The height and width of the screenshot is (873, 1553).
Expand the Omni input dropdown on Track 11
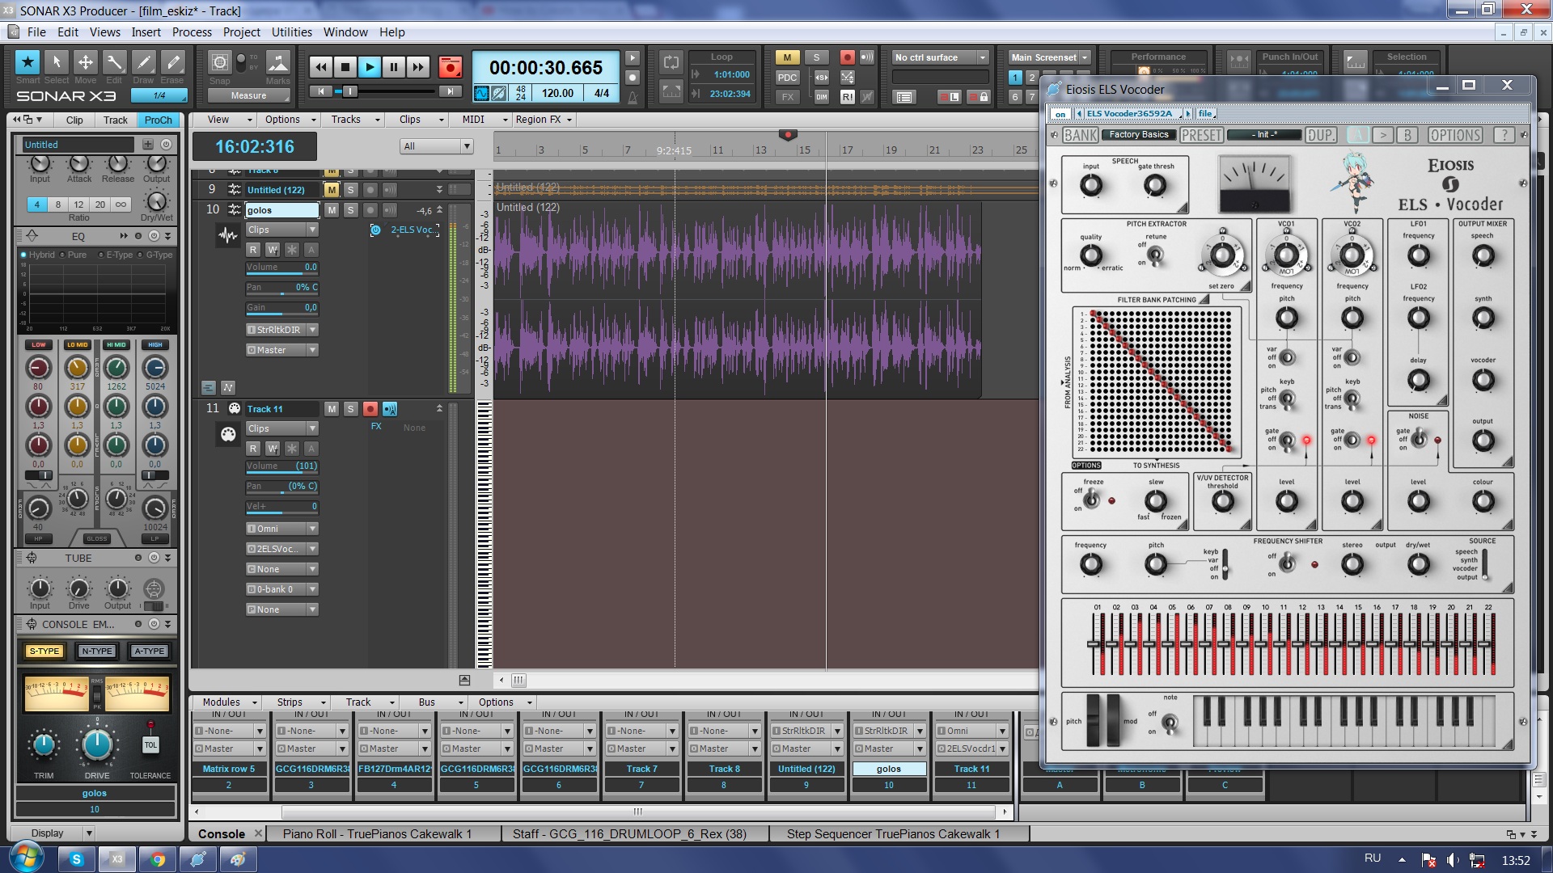coord(312,529)
